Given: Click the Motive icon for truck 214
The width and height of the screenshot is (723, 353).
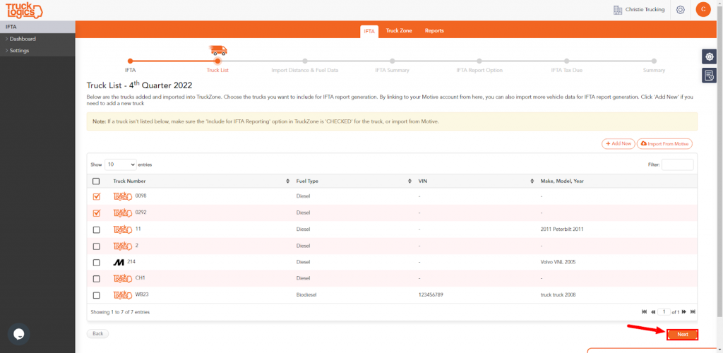Looking at the screenshot, I should click(119, 263).
